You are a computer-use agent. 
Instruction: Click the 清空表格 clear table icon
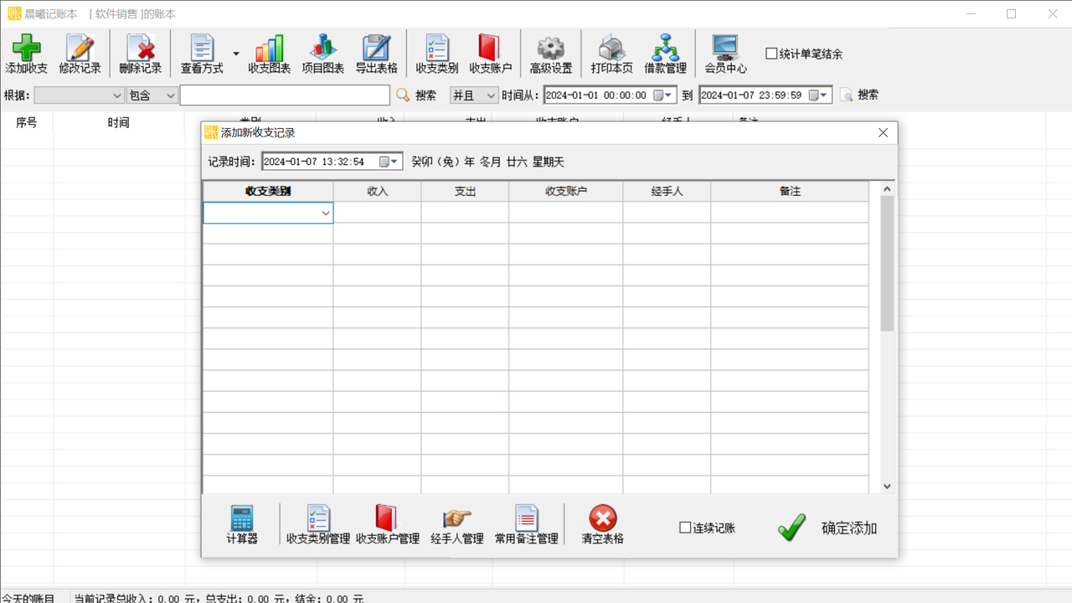pyautogui.click(x=602, y=524)
